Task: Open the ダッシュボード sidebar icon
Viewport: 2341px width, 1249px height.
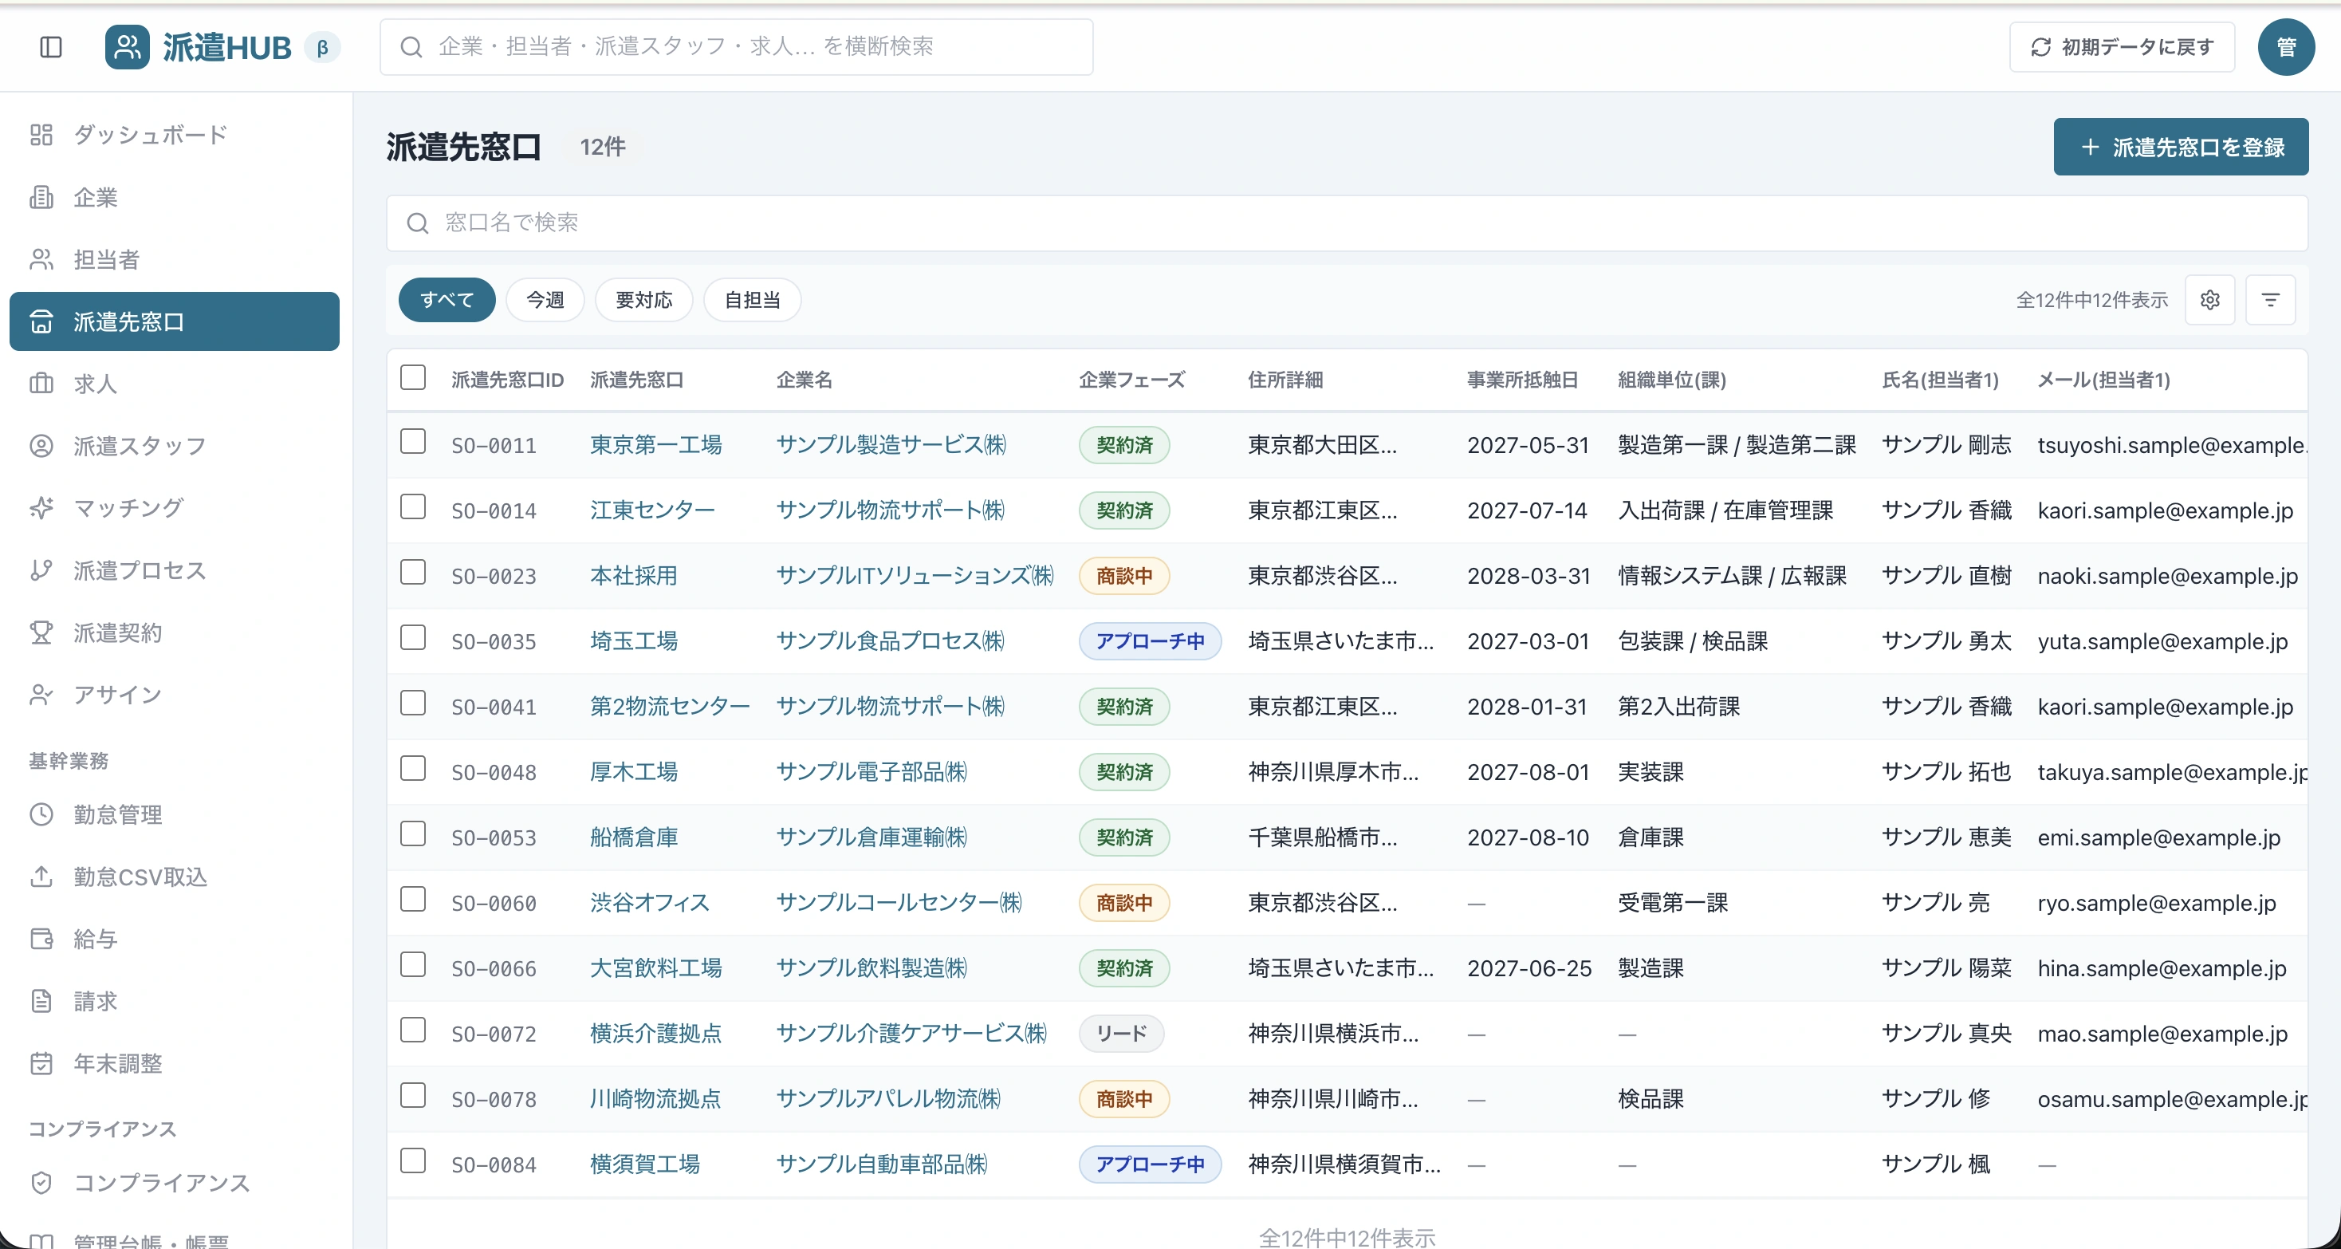Action: [41, 135]
